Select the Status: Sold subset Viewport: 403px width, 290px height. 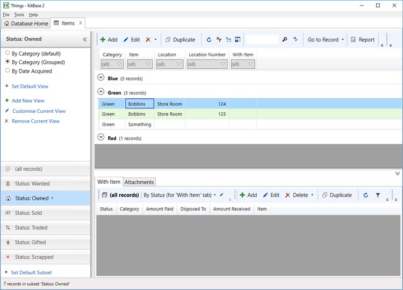(46, 213)
